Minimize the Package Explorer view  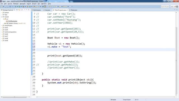27,10
